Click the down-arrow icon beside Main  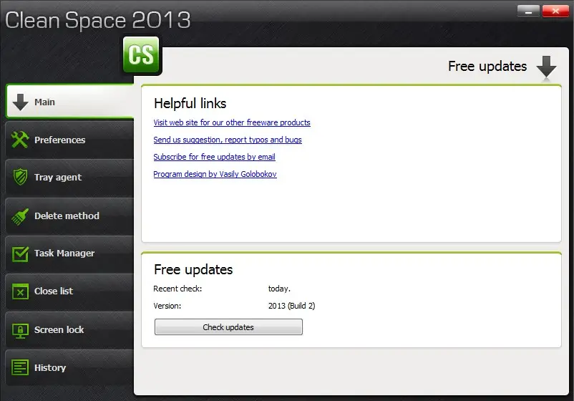[x=20, y=102]
